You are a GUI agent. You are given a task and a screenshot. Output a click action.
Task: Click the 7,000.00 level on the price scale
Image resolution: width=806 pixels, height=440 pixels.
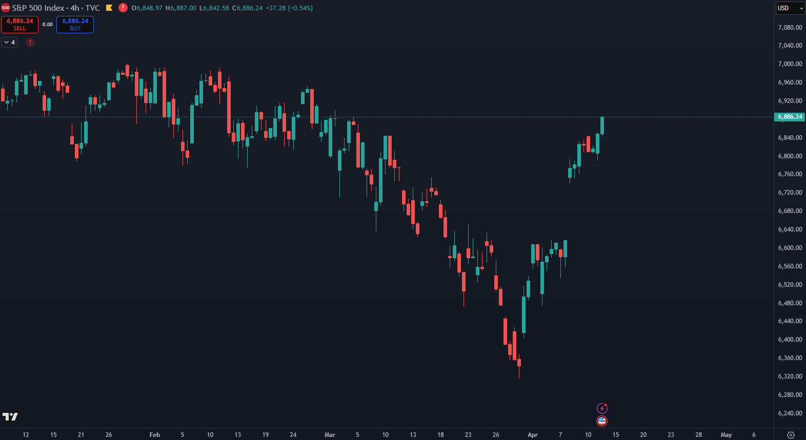[790, 64]
